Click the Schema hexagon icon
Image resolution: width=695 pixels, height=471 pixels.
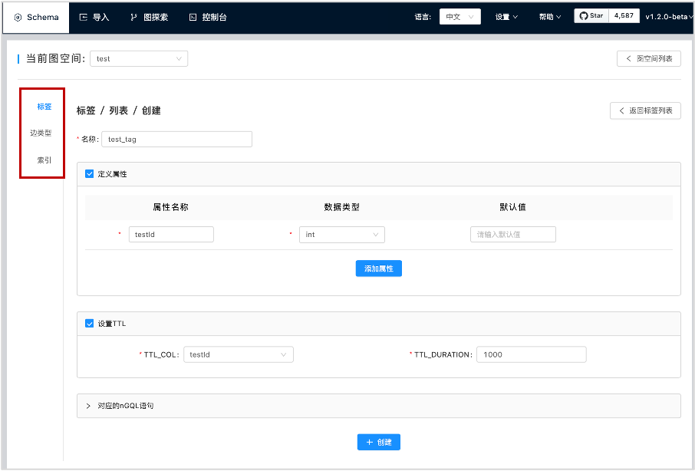[x=18, y=18]
